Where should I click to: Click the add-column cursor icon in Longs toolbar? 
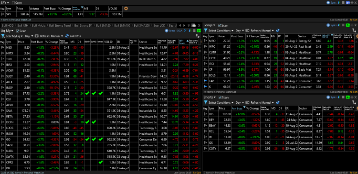point(354,31)
